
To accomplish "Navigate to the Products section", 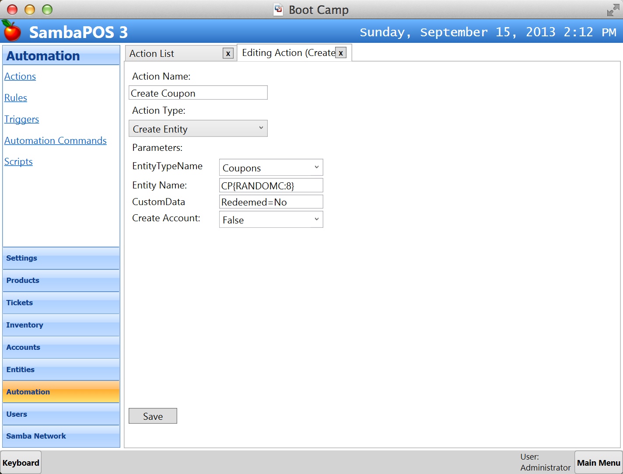I will pyautogui.click(x=61, y=280).
